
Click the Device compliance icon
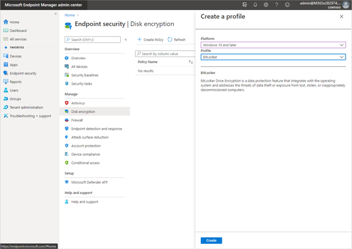[67, 154]
